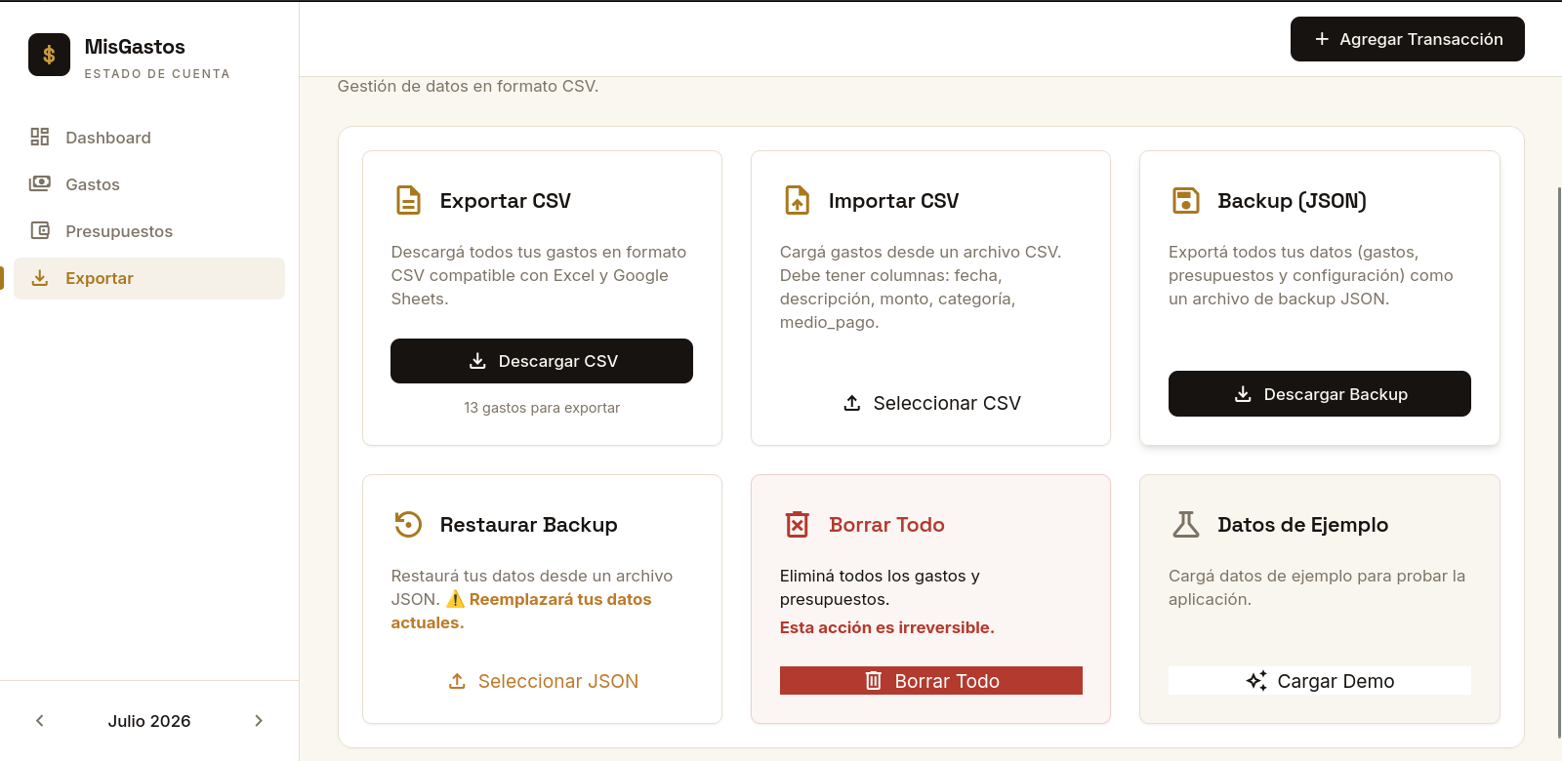Image resolution: width=1562 pixels, height=761 pixels.
Task: Click the MisGastos dollar logo icon
Action: [x=49, y=55]
